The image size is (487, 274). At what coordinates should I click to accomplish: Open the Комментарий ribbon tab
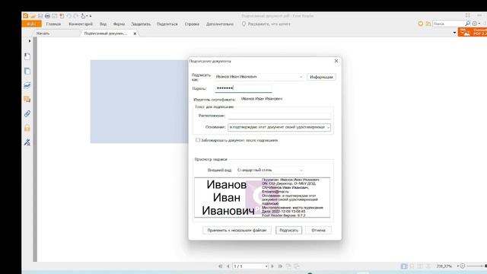81,24
